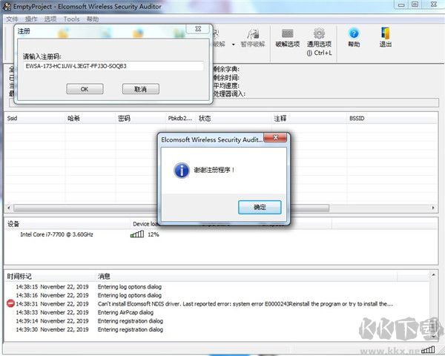Click the device load bars icon beside 12%
This screenshot has height=356, width=445.
pyautogui.click(x=137, y=234)
